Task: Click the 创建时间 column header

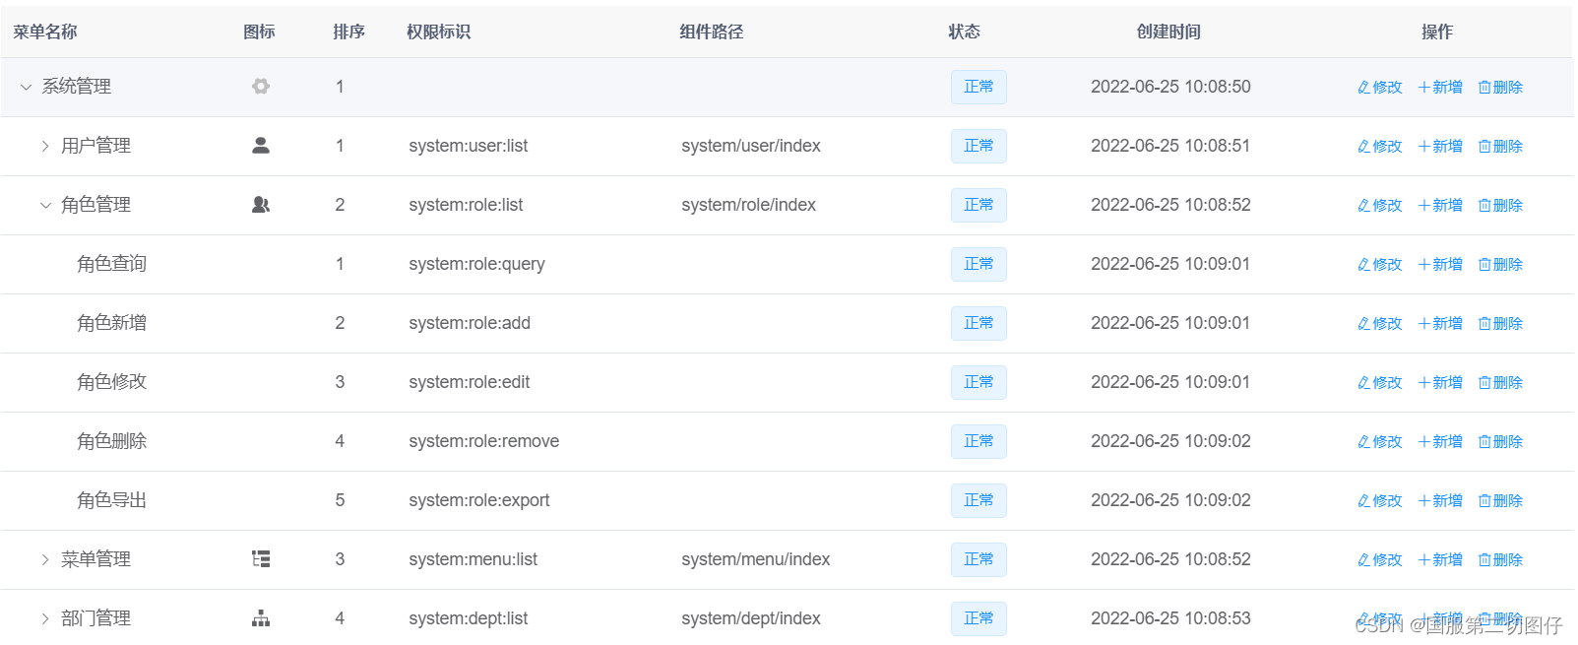Action: [x=1169, y=32]
